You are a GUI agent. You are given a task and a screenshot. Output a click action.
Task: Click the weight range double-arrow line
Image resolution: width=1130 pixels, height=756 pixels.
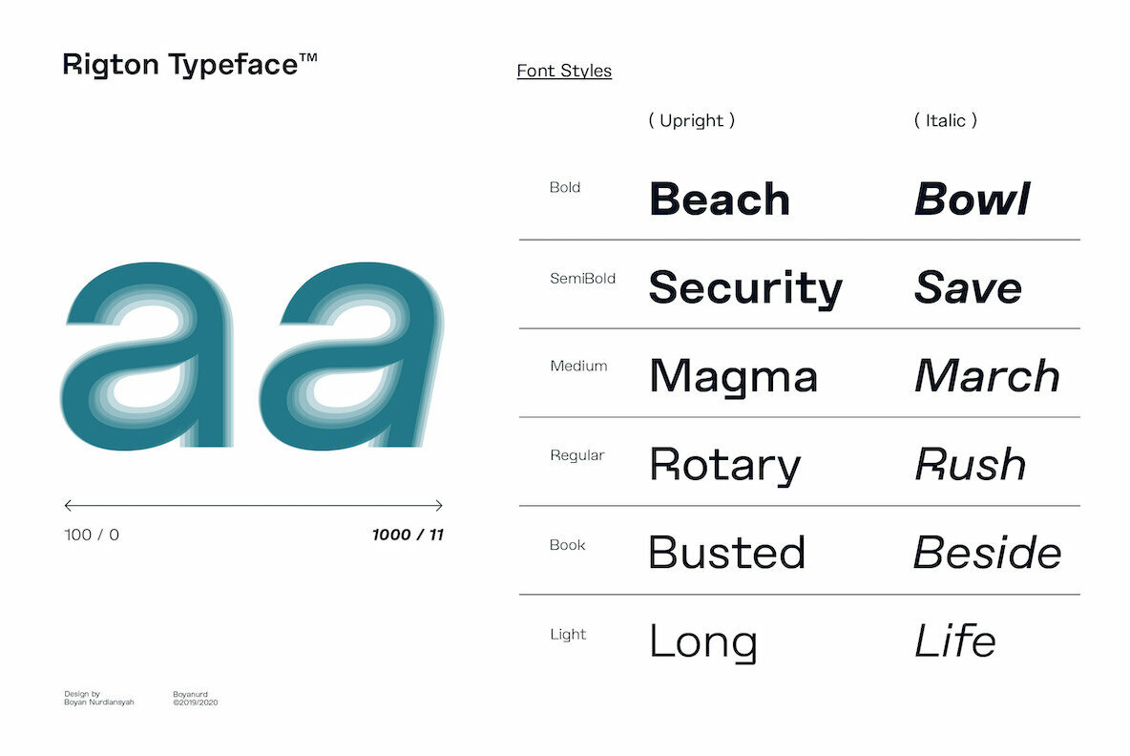click(x=253, y=505)
